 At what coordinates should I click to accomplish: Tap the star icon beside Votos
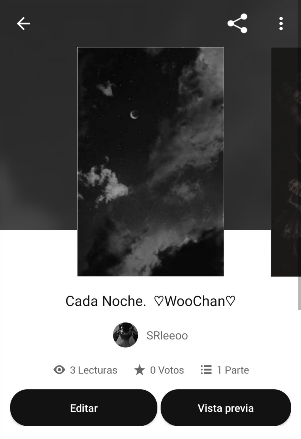[x=139, y=370]
